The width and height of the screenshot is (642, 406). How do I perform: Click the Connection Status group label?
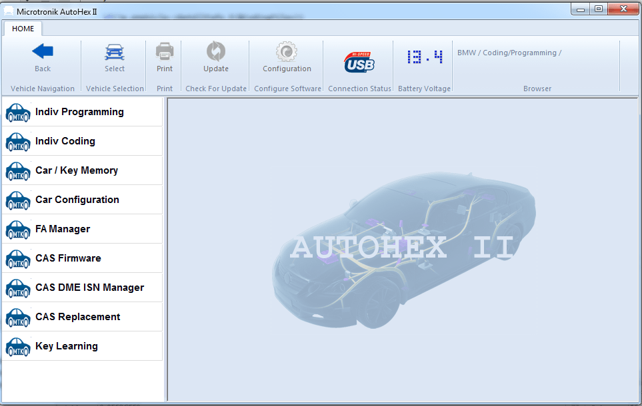point(359,89)
